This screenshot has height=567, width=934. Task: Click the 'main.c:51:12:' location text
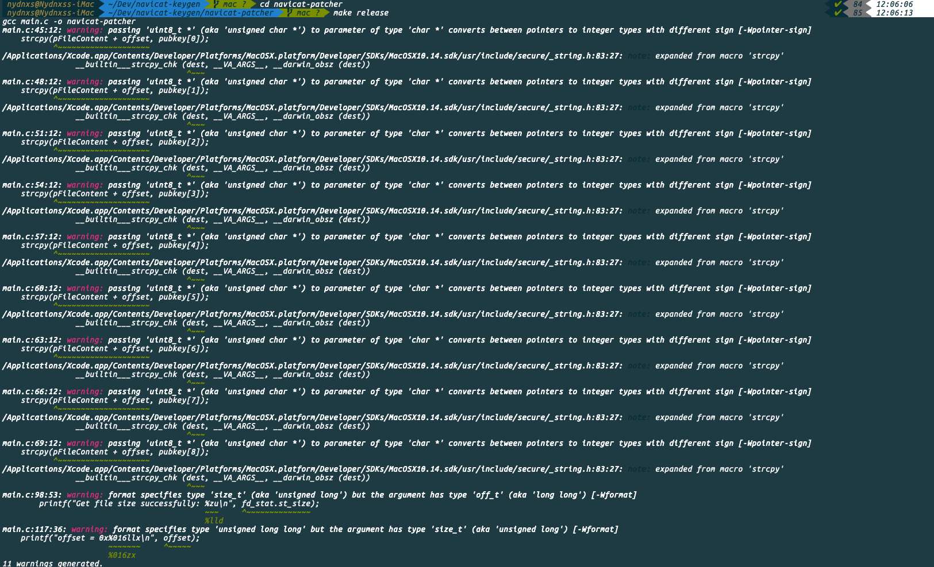[32, 133]
